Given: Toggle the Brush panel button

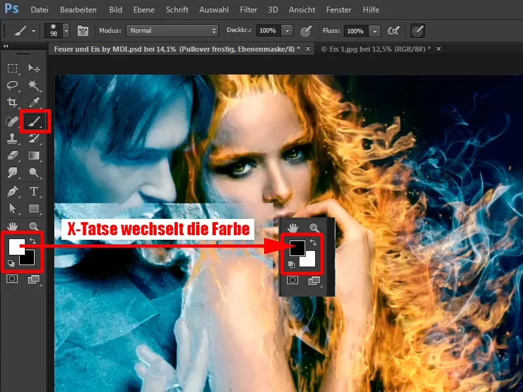Looking at the screenshot, I should [x=83, y=31].
